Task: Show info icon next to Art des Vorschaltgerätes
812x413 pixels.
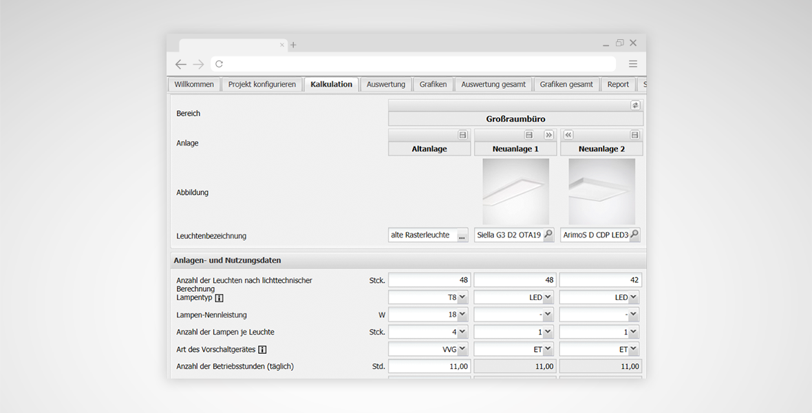Action: [x=262, y=350]
